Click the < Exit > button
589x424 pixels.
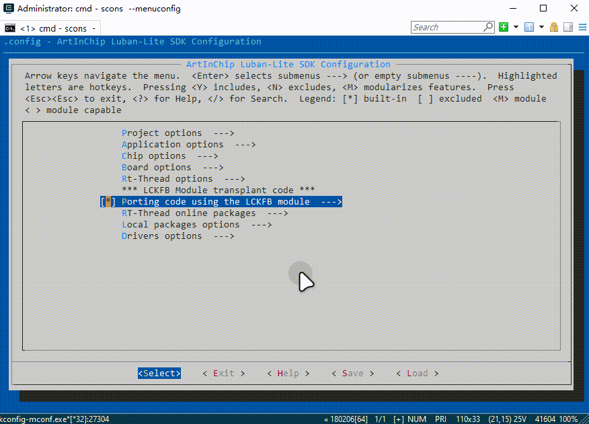click(224, 374)
